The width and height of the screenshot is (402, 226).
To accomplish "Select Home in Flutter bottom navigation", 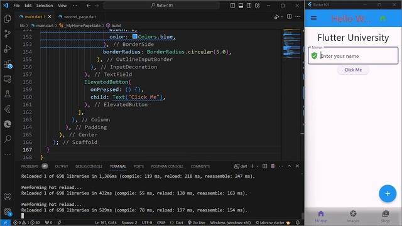I will pyautogui.click(x=321, y=217).
